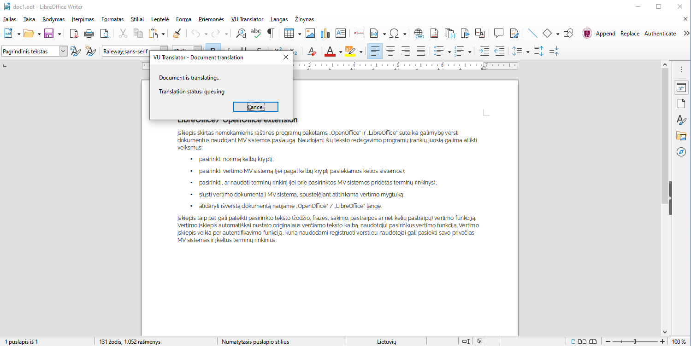Open Find and Replace icon
The width and height of the screenshot is (691, 346).
pos(241,33)
